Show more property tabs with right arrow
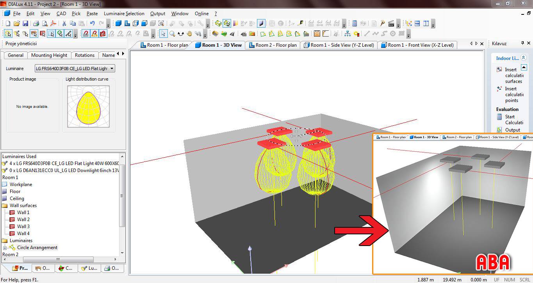533x283 pixels. click(x=123, y=54)
